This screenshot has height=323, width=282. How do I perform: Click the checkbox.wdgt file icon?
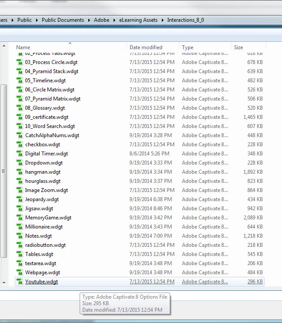point(20,145)
